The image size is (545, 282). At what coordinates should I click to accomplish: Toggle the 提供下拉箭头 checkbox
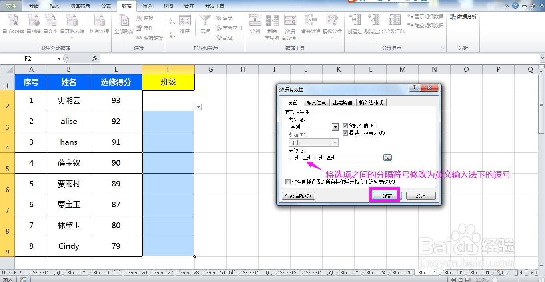pyautogui.click(x=345, y=133)
